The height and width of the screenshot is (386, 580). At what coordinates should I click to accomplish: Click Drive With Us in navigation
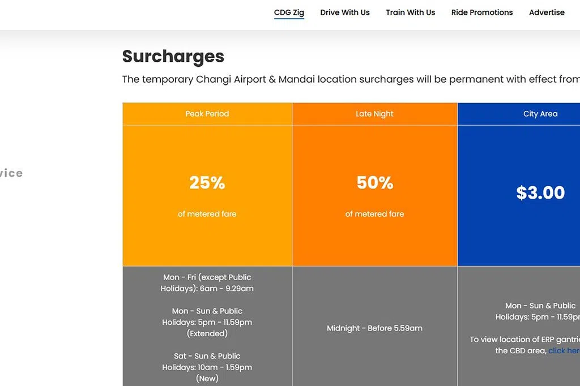click(344, 12)
